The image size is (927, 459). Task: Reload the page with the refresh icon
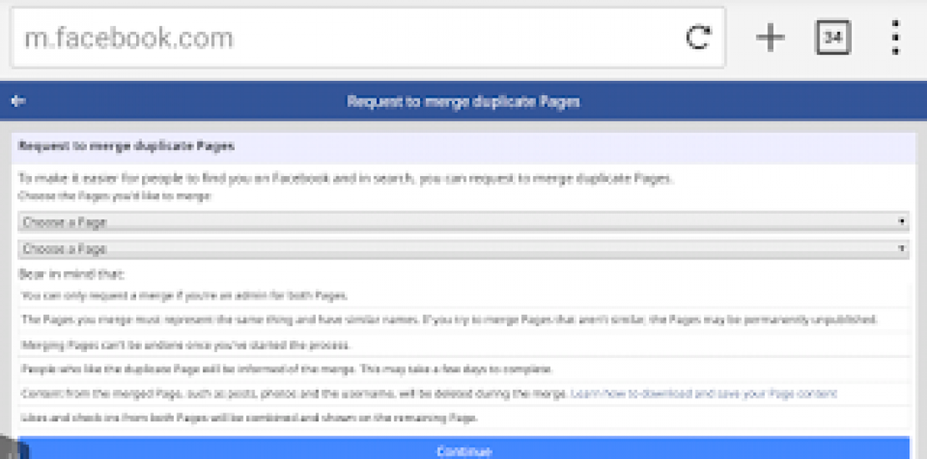click(697, 38)
